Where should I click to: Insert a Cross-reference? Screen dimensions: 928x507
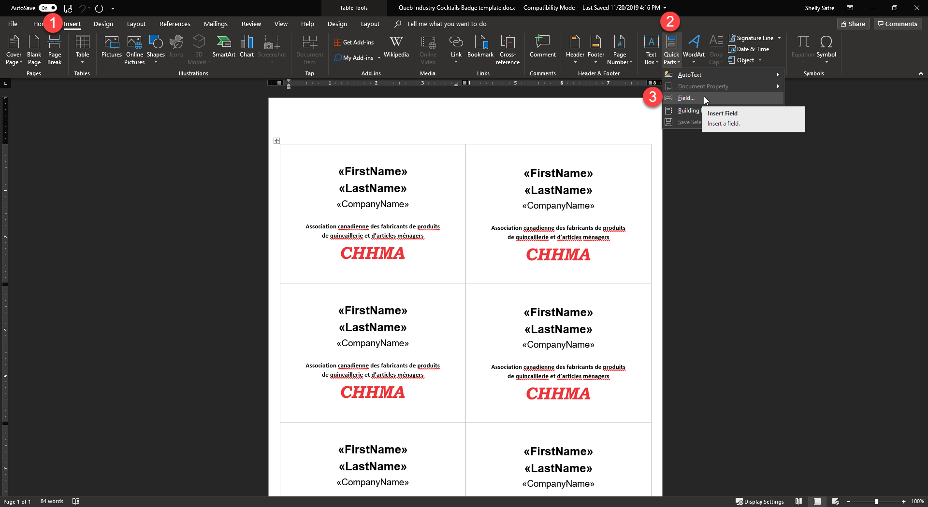point(507,49)
